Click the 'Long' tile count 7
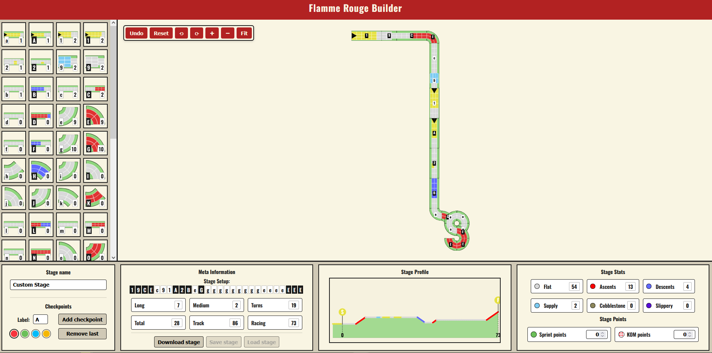The image size is (712, 353). pos(178,305)
